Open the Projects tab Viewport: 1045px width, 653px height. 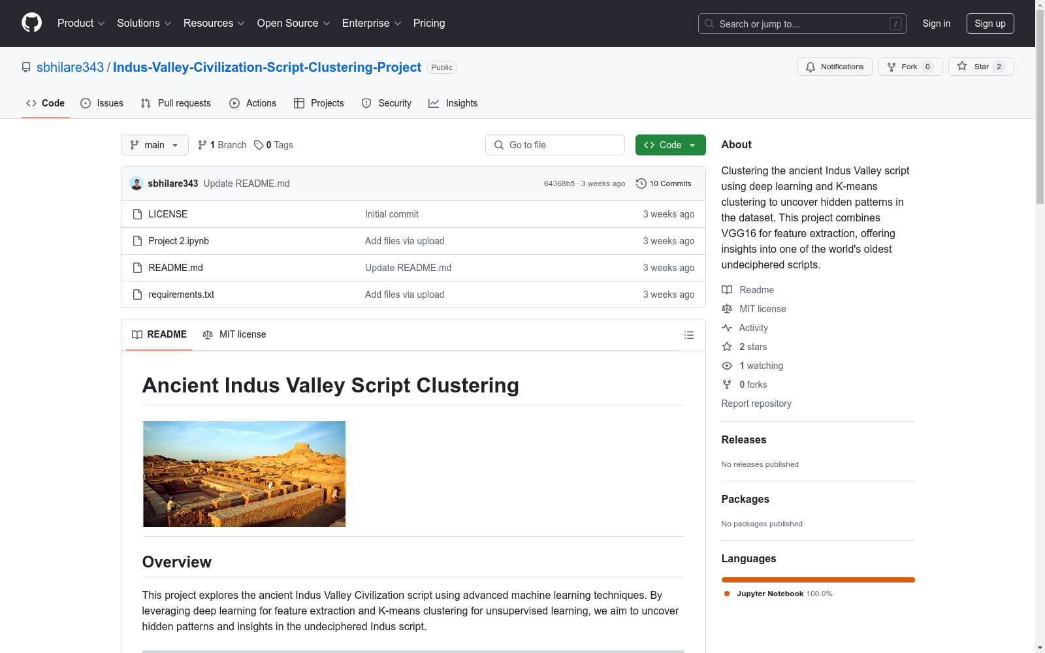point(319,103)
